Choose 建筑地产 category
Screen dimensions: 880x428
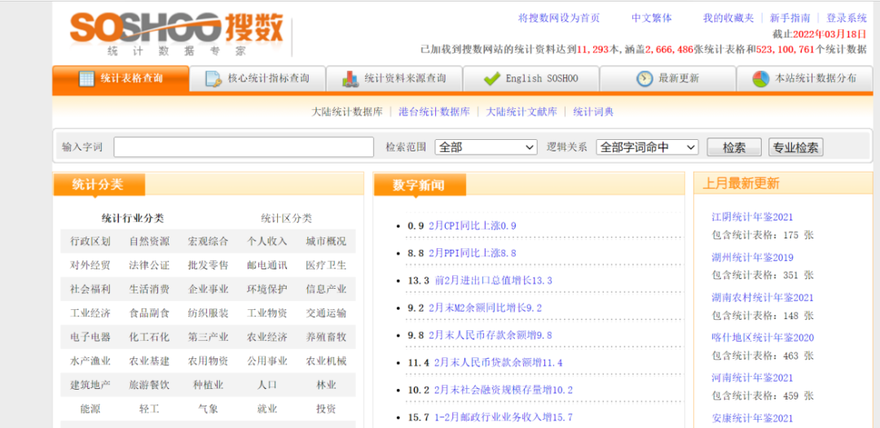(90, 385)
